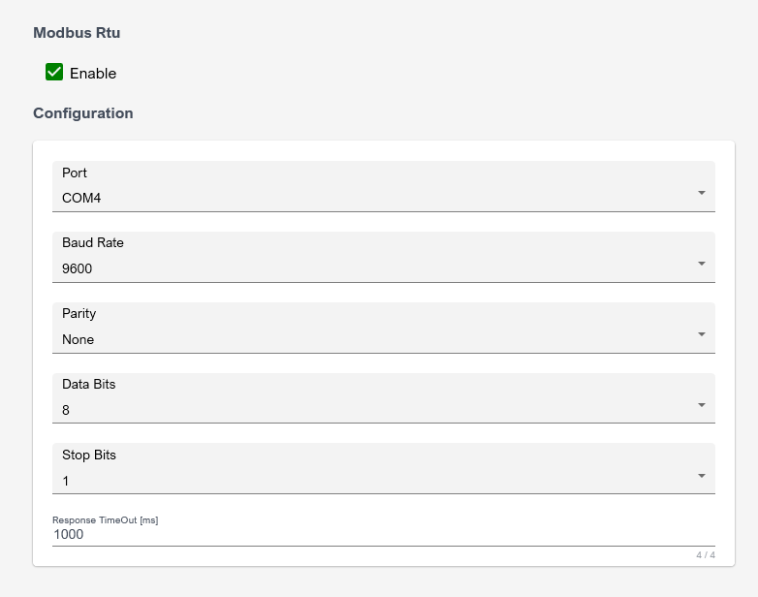Click the Baud Rate caret arrow icon
Viewport: 758px width, 597px height.
tap(701, 264)
